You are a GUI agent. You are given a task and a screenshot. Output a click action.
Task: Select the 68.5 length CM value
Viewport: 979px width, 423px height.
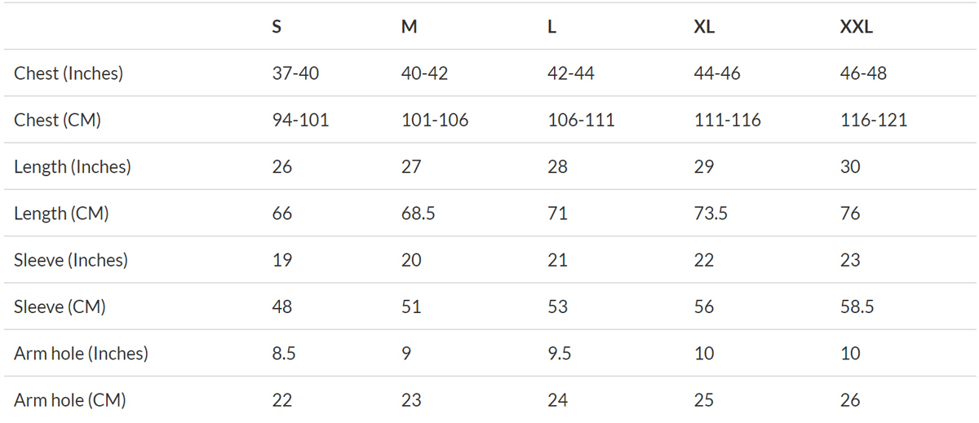tap(418, 214)
